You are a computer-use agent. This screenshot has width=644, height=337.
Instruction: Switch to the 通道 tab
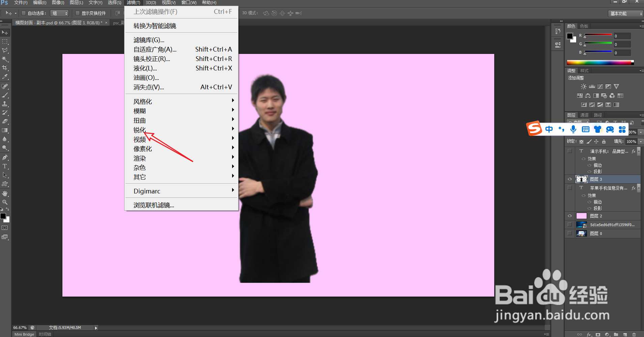[584, 115]
